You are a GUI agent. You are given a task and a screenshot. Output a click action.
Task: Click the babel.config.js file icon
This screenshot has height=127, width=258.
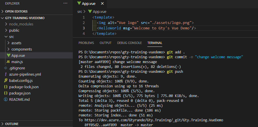click(x=6, y=80)
